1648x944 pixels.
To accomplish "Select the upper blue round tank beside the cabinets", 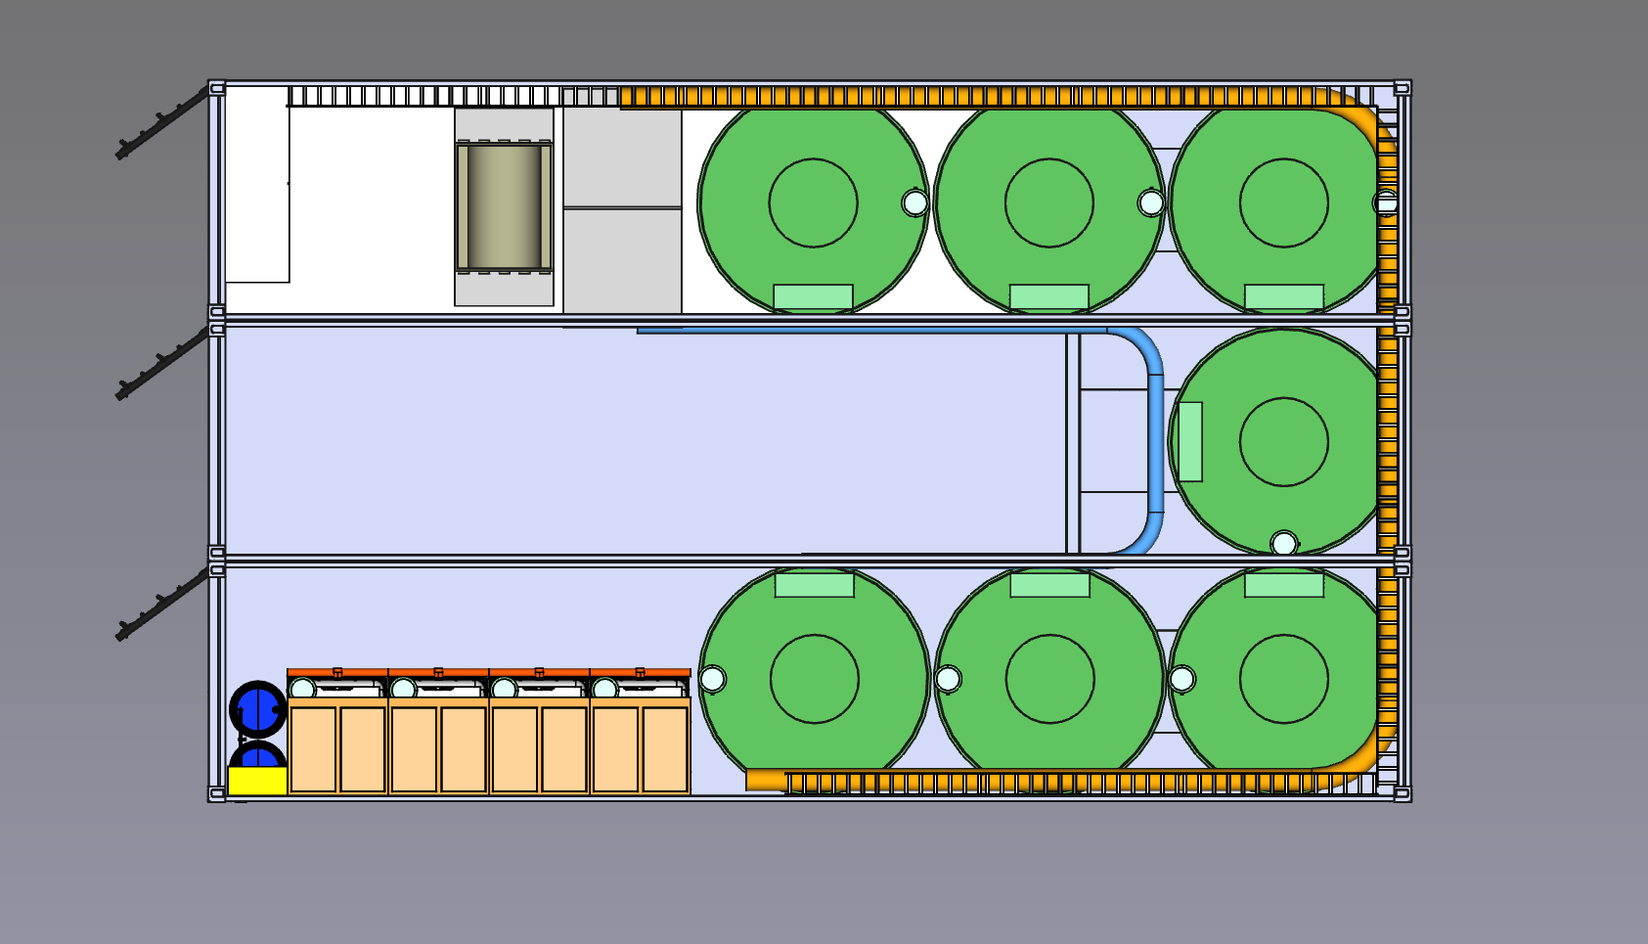I will (x=258, y=709).
